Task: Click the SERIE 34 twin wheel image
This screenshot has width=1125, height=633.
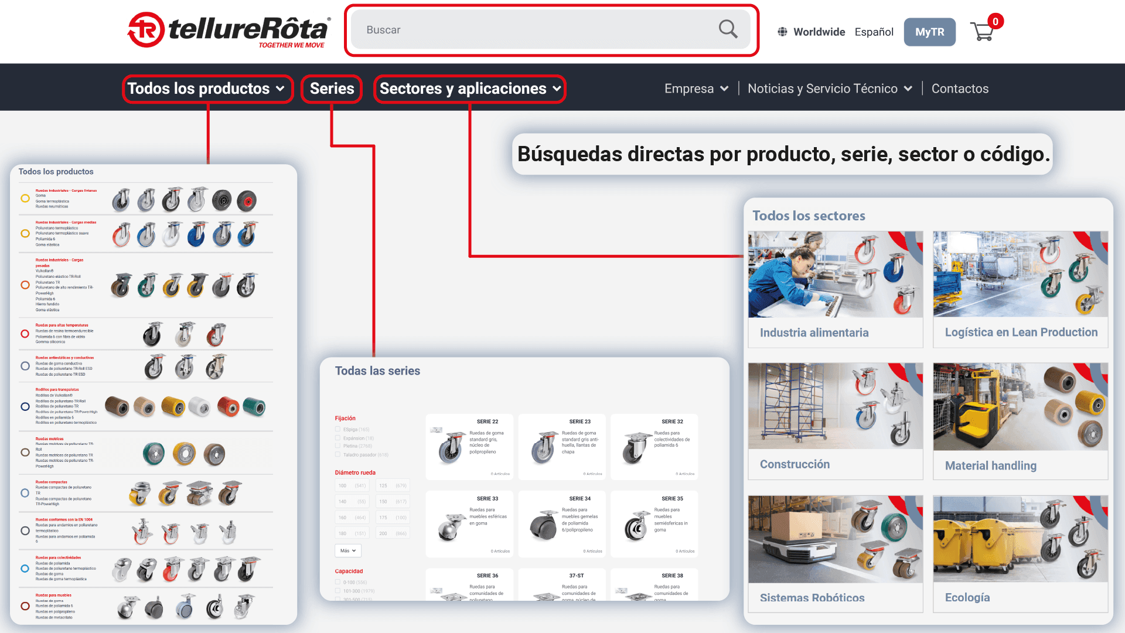Action: tap(543, 525)
